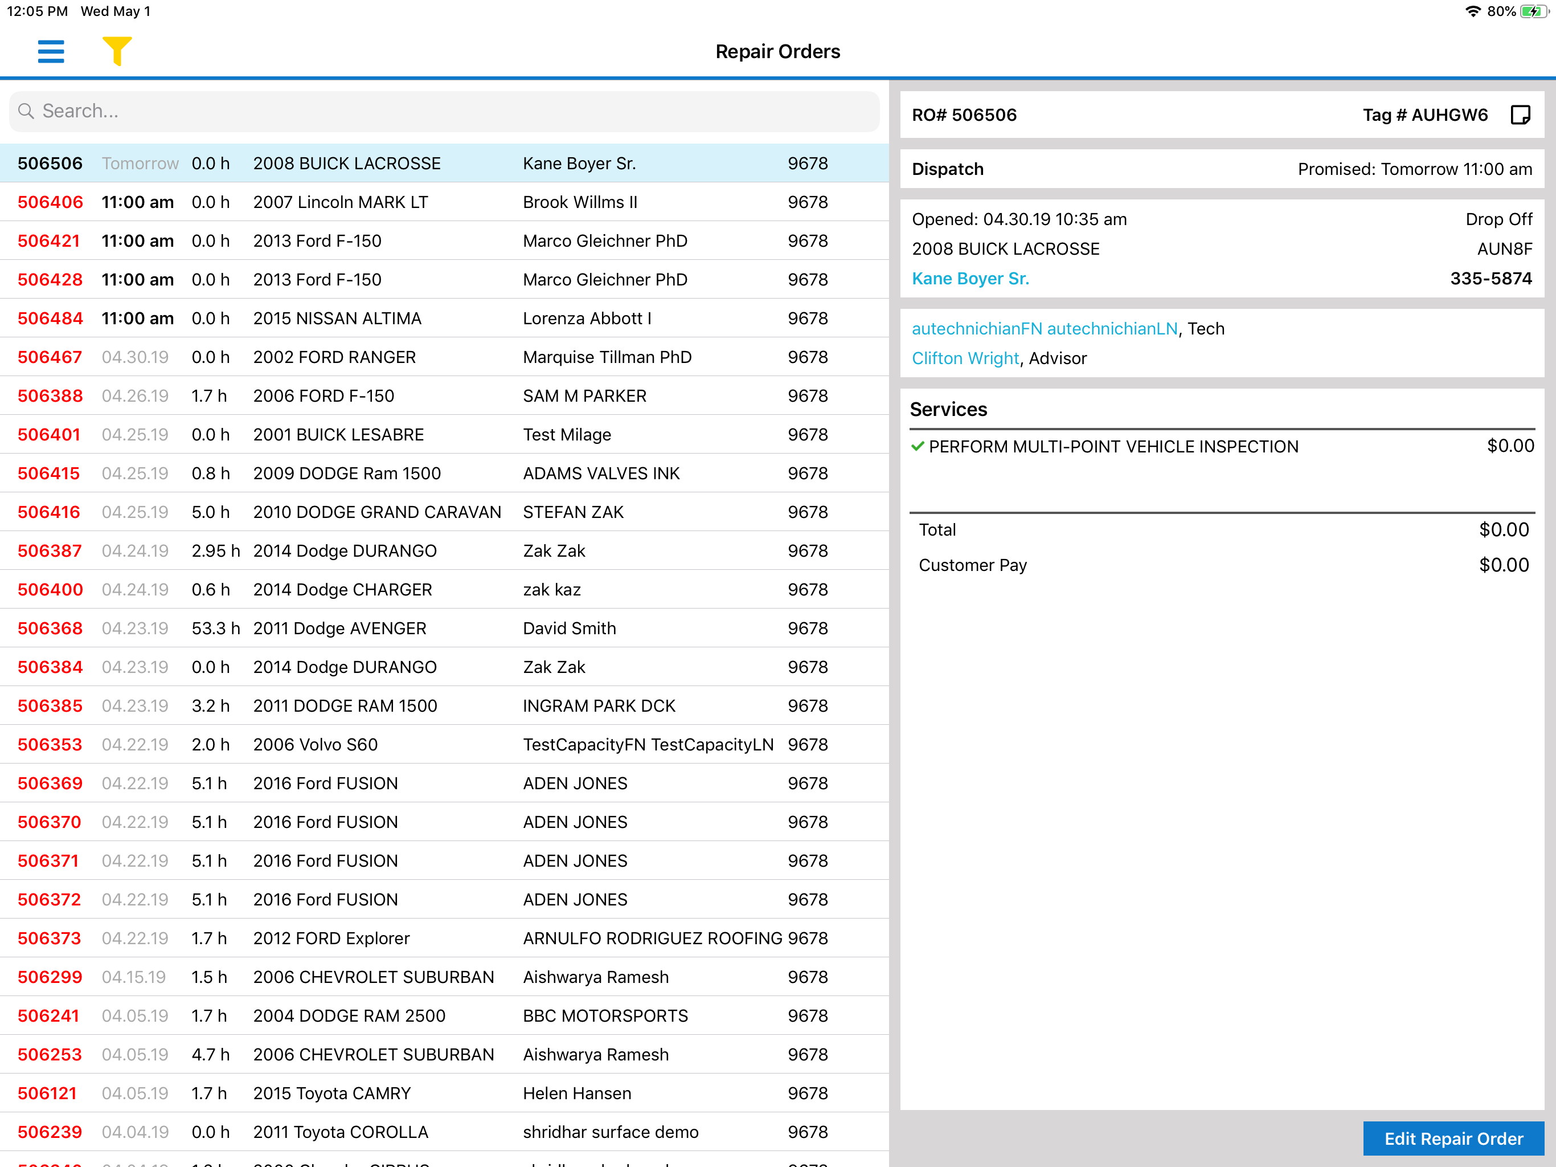The width and height of the screenshot is (1556, 1167).
Task: Open Kane Boyer Sr. customer link
Action: 970,279
